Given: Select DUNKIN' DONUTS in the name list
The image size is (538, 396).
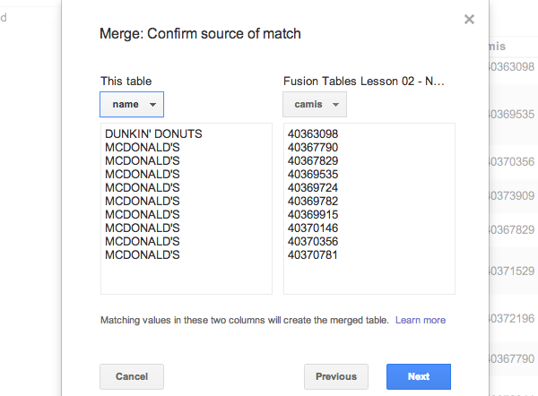Looking at the screenshot, I should (153, 133).
